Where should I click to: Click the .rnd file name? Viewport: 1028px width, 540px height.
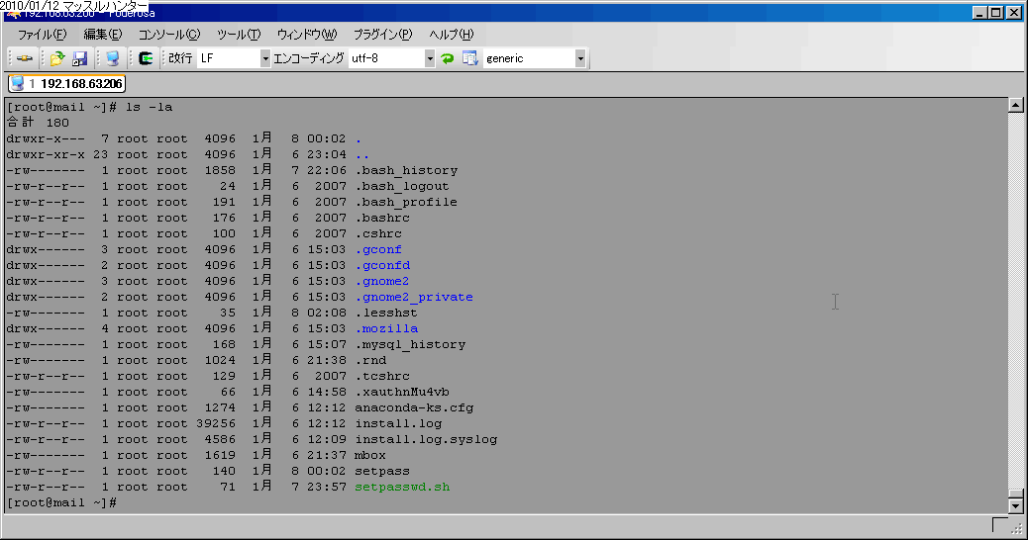(x=370, y=360)
